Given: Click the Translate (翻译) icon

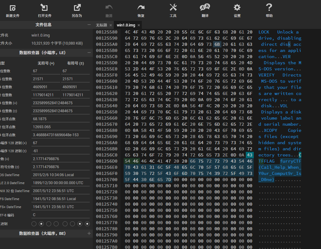Looking at the screenshot, I should click(205, 8).
